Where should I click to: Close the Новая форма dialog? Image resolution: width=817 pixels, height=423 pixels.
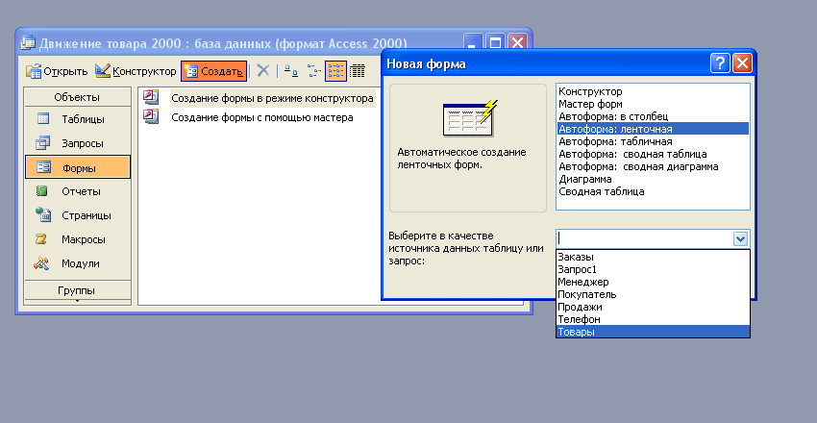(x=742, y=64)
